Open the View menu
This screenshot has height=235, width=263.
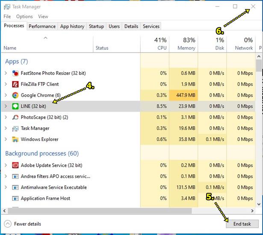pos(43,17)
